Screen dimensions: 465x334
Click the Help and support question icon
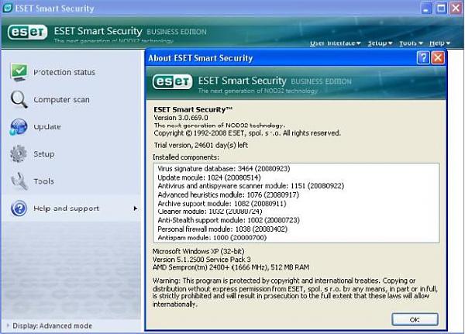(19, 208)
